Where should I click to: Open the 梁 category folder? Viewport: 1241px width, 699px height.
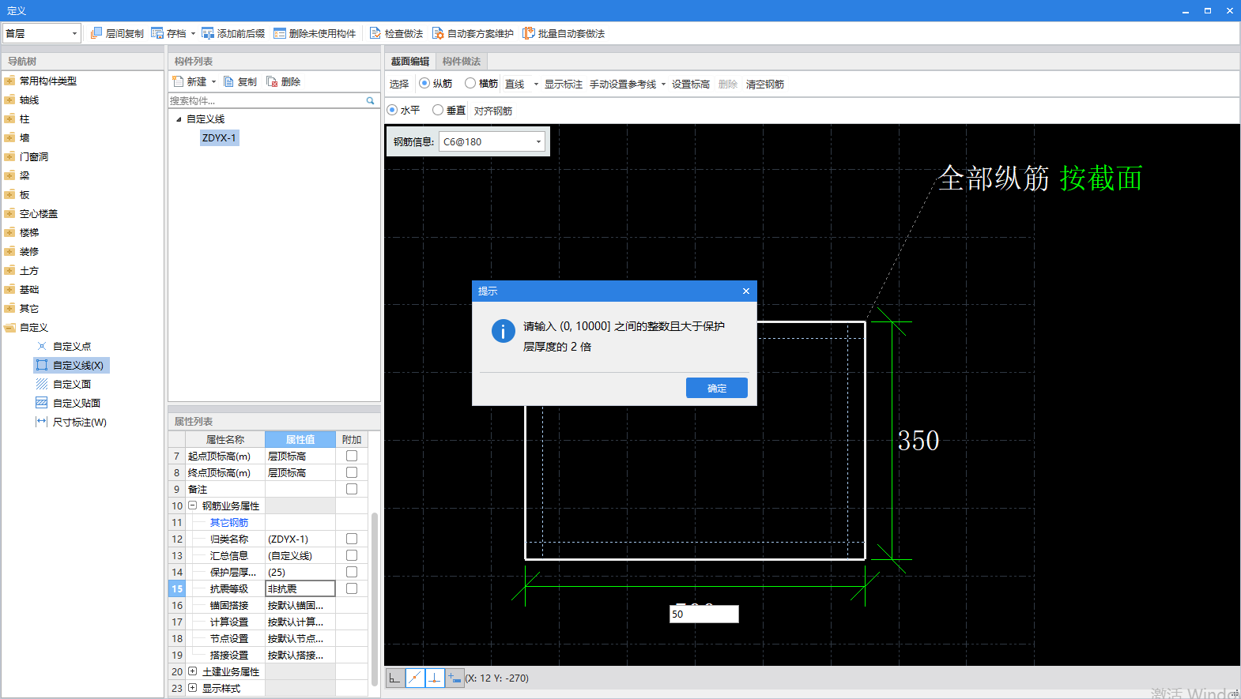tap(9, 175)
